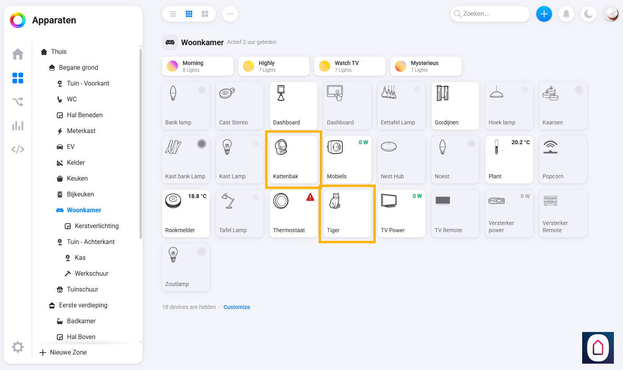Select the Kerstverlichting zone
Image resolution: width=623 pixels, height=370 pixels.
[97, 226]
